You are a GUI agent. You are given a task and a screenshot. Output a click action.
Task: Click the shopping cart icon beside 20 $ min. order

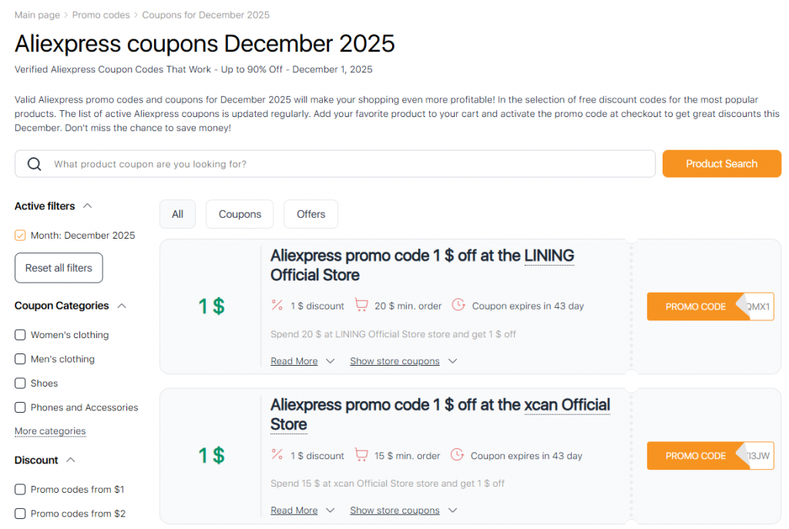361,305
